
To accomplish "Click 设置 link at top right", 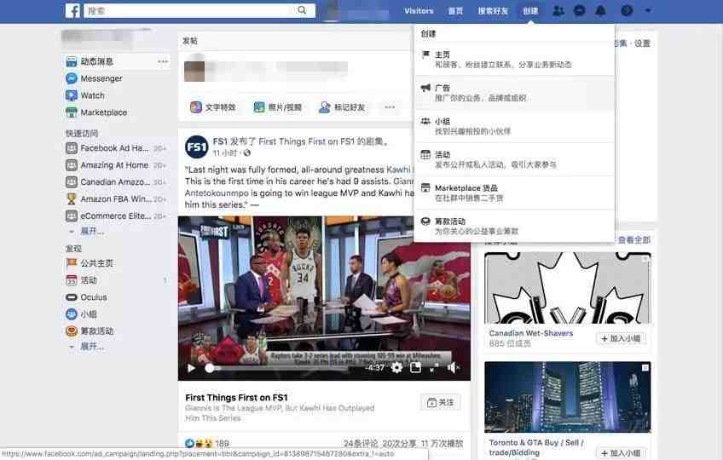I will click(x=642, y=43).
